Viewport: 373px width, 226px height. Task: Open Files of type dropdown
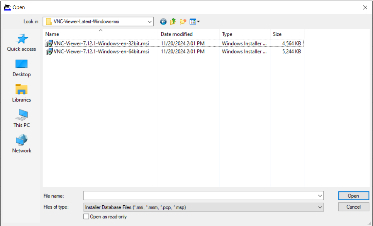(x=203, y=207)
